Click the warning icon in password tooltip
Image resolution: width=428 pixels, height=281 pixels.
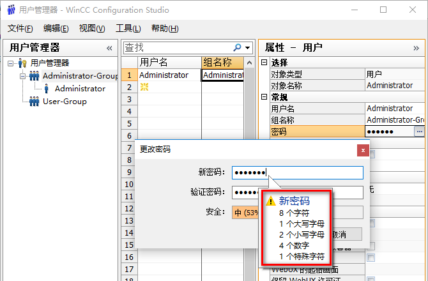271,201
